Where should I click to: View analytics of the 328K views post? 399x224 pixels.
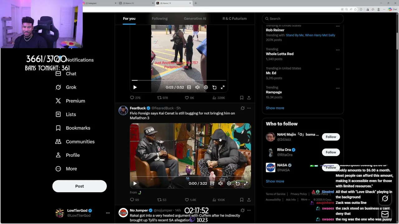[x=218, y=98]
